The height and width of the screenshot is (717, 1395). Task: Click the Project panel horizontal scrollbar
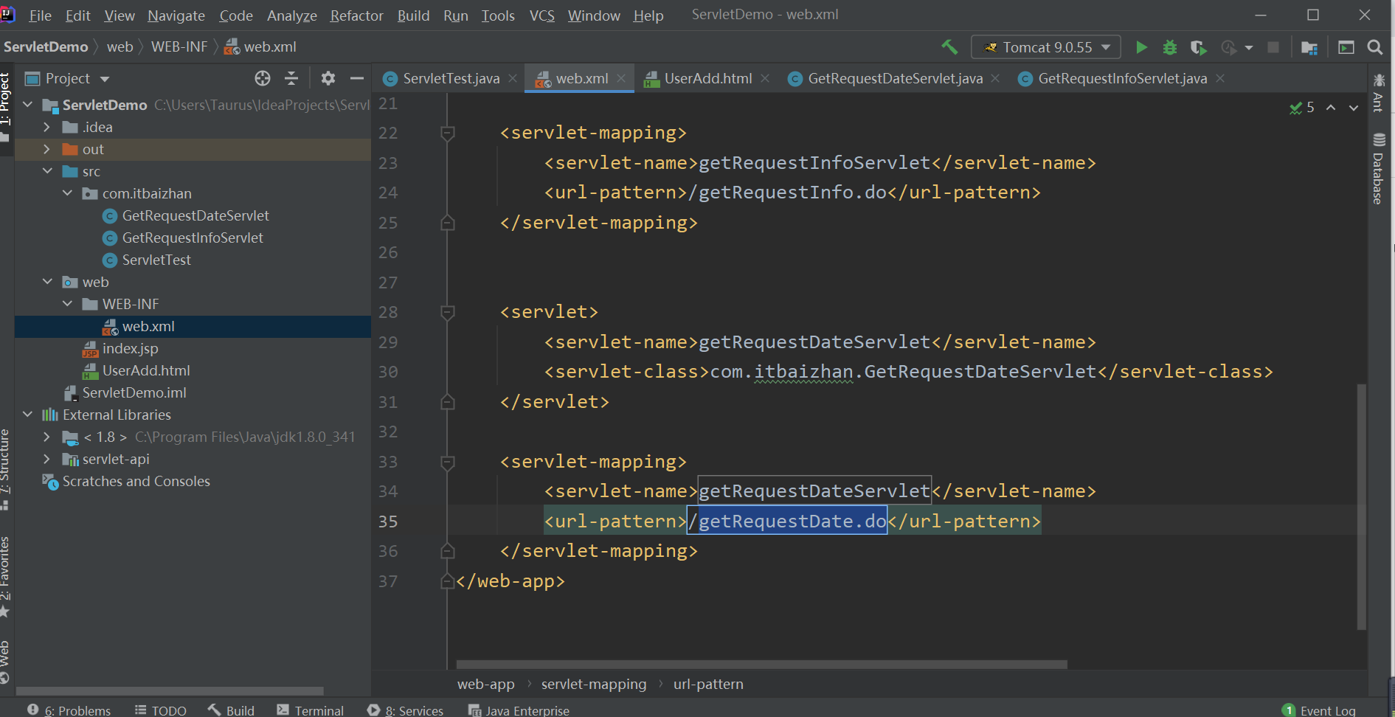[x=170, y=691]
